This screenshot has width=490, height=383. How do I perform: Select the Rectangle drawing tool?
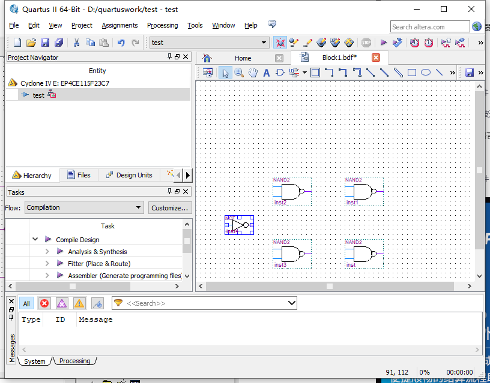(x=412, y=73)
